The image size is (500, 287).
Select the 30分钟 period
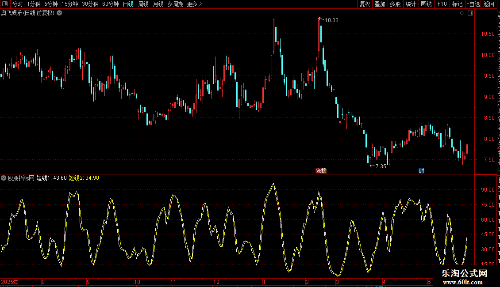point(90,4)
